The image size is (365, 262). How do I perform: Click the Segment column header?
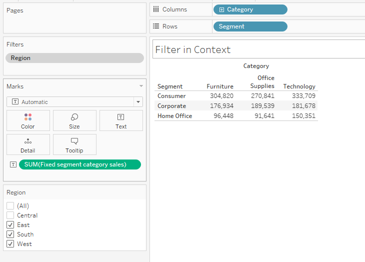(170, 86)
